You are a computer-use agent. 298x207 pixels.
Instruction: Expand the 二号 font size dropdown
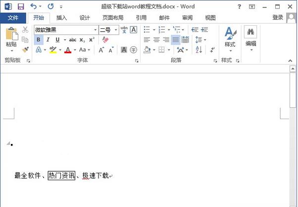point(116,30)
